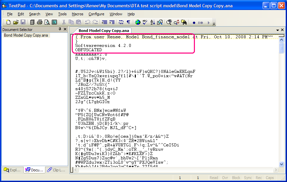This screenshot has width=287, height=182.
Task: Open Find with the binoculars icon
Action: tap(184, 22)
